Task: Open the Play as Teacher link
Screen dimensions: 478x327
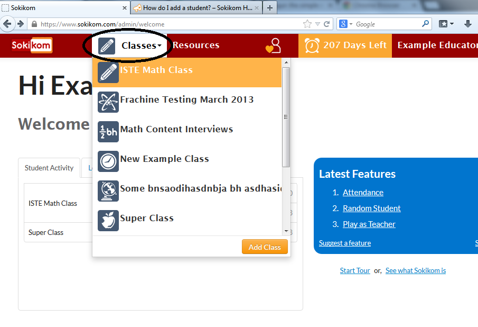Action: [x=369, y=224]
